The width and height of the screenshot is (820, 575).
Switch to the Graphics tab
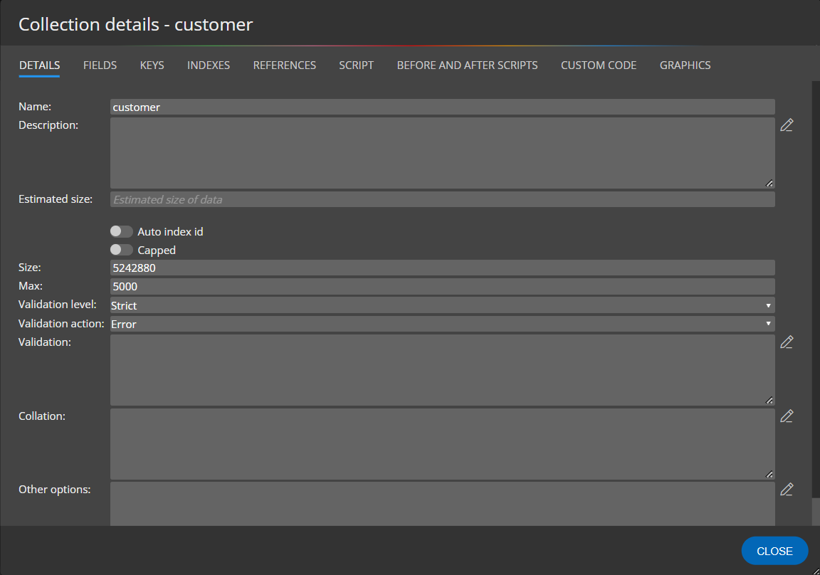pyautogui.click(x=685, y=65)
